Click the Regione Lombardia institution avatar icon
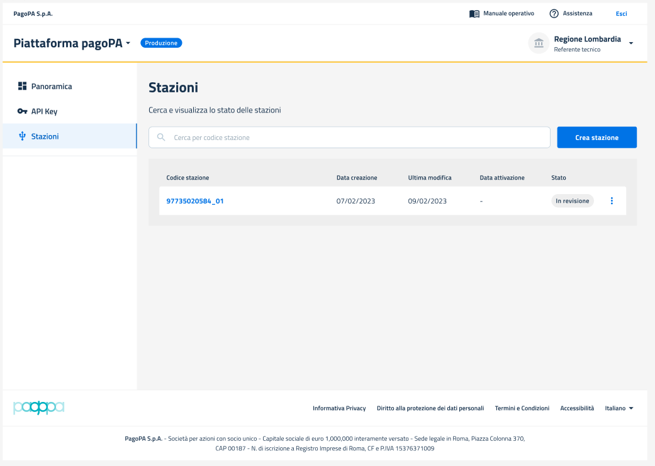655x466 pixels. 539,43
